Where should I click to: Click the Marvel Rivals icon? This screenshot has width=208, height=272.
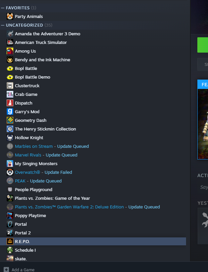point(10,155)
